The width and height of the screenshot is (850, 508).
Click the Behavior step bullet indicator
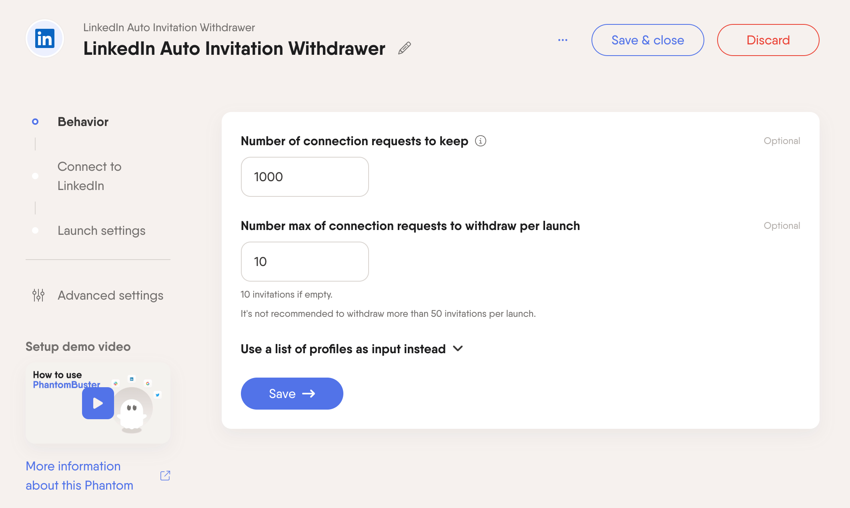(x=35, y=122)
